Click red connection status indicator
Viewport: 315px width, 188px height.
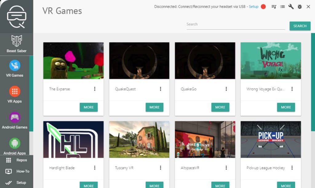coord(263,7)
